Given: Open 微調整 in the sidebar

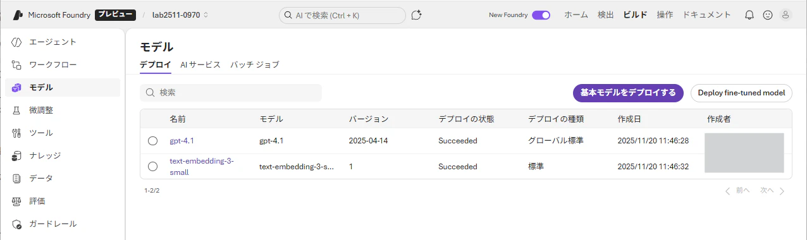Looking at the screenshot, I should tap(63, 111).
